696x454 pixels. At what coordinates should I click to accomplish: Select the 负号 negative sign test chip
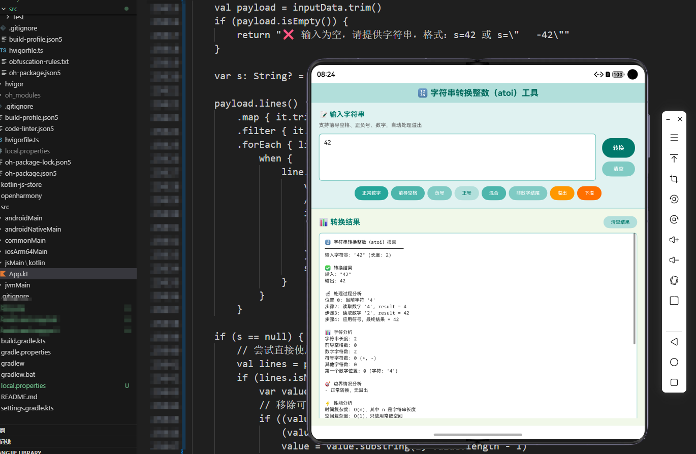pos(439,193)
